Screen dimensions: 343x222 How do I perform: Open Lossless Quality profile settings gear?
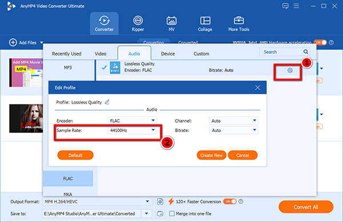coord(290,70)
